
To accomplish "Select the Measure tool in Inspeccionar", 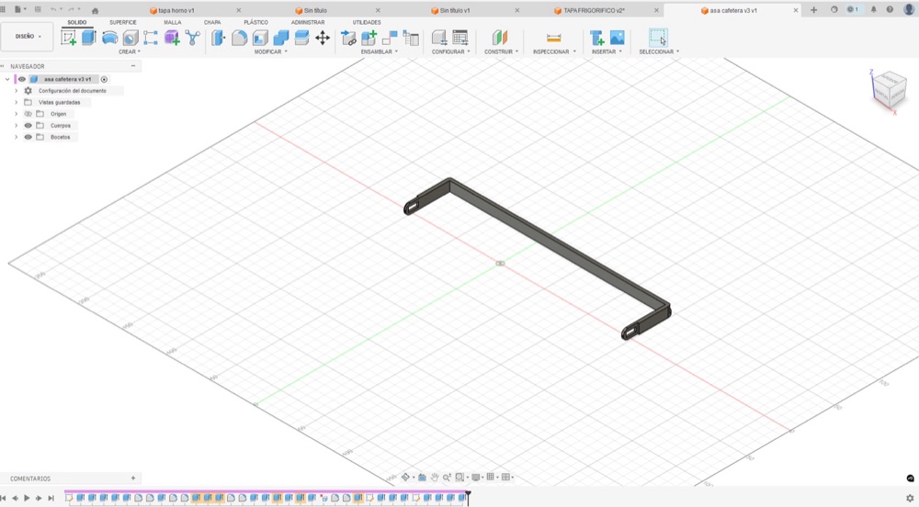I will tap(553, 38).
